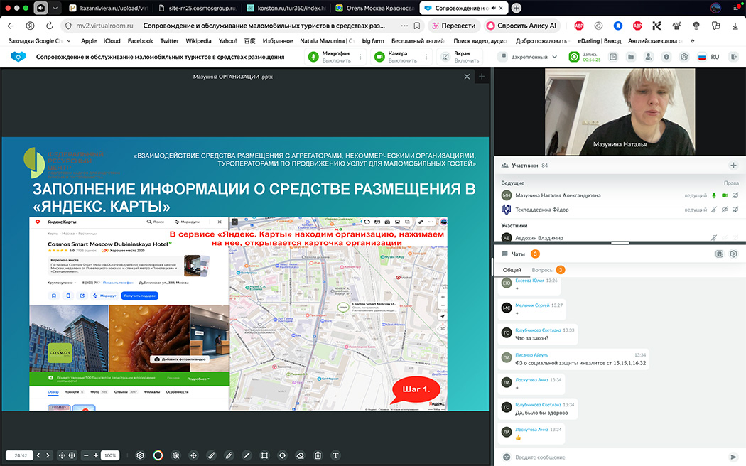Close the Мазунина ОРГАНИЗАЦИИ.pptx document tab
Viewport: 746px width, 466px height.
tap(467, 77)
